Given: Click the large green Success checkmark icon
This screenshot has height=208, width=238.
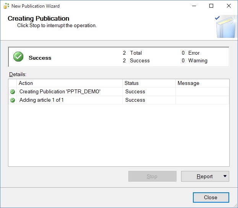Looking at the screenshot, I should pyautogui.click(x=18, y=57).
